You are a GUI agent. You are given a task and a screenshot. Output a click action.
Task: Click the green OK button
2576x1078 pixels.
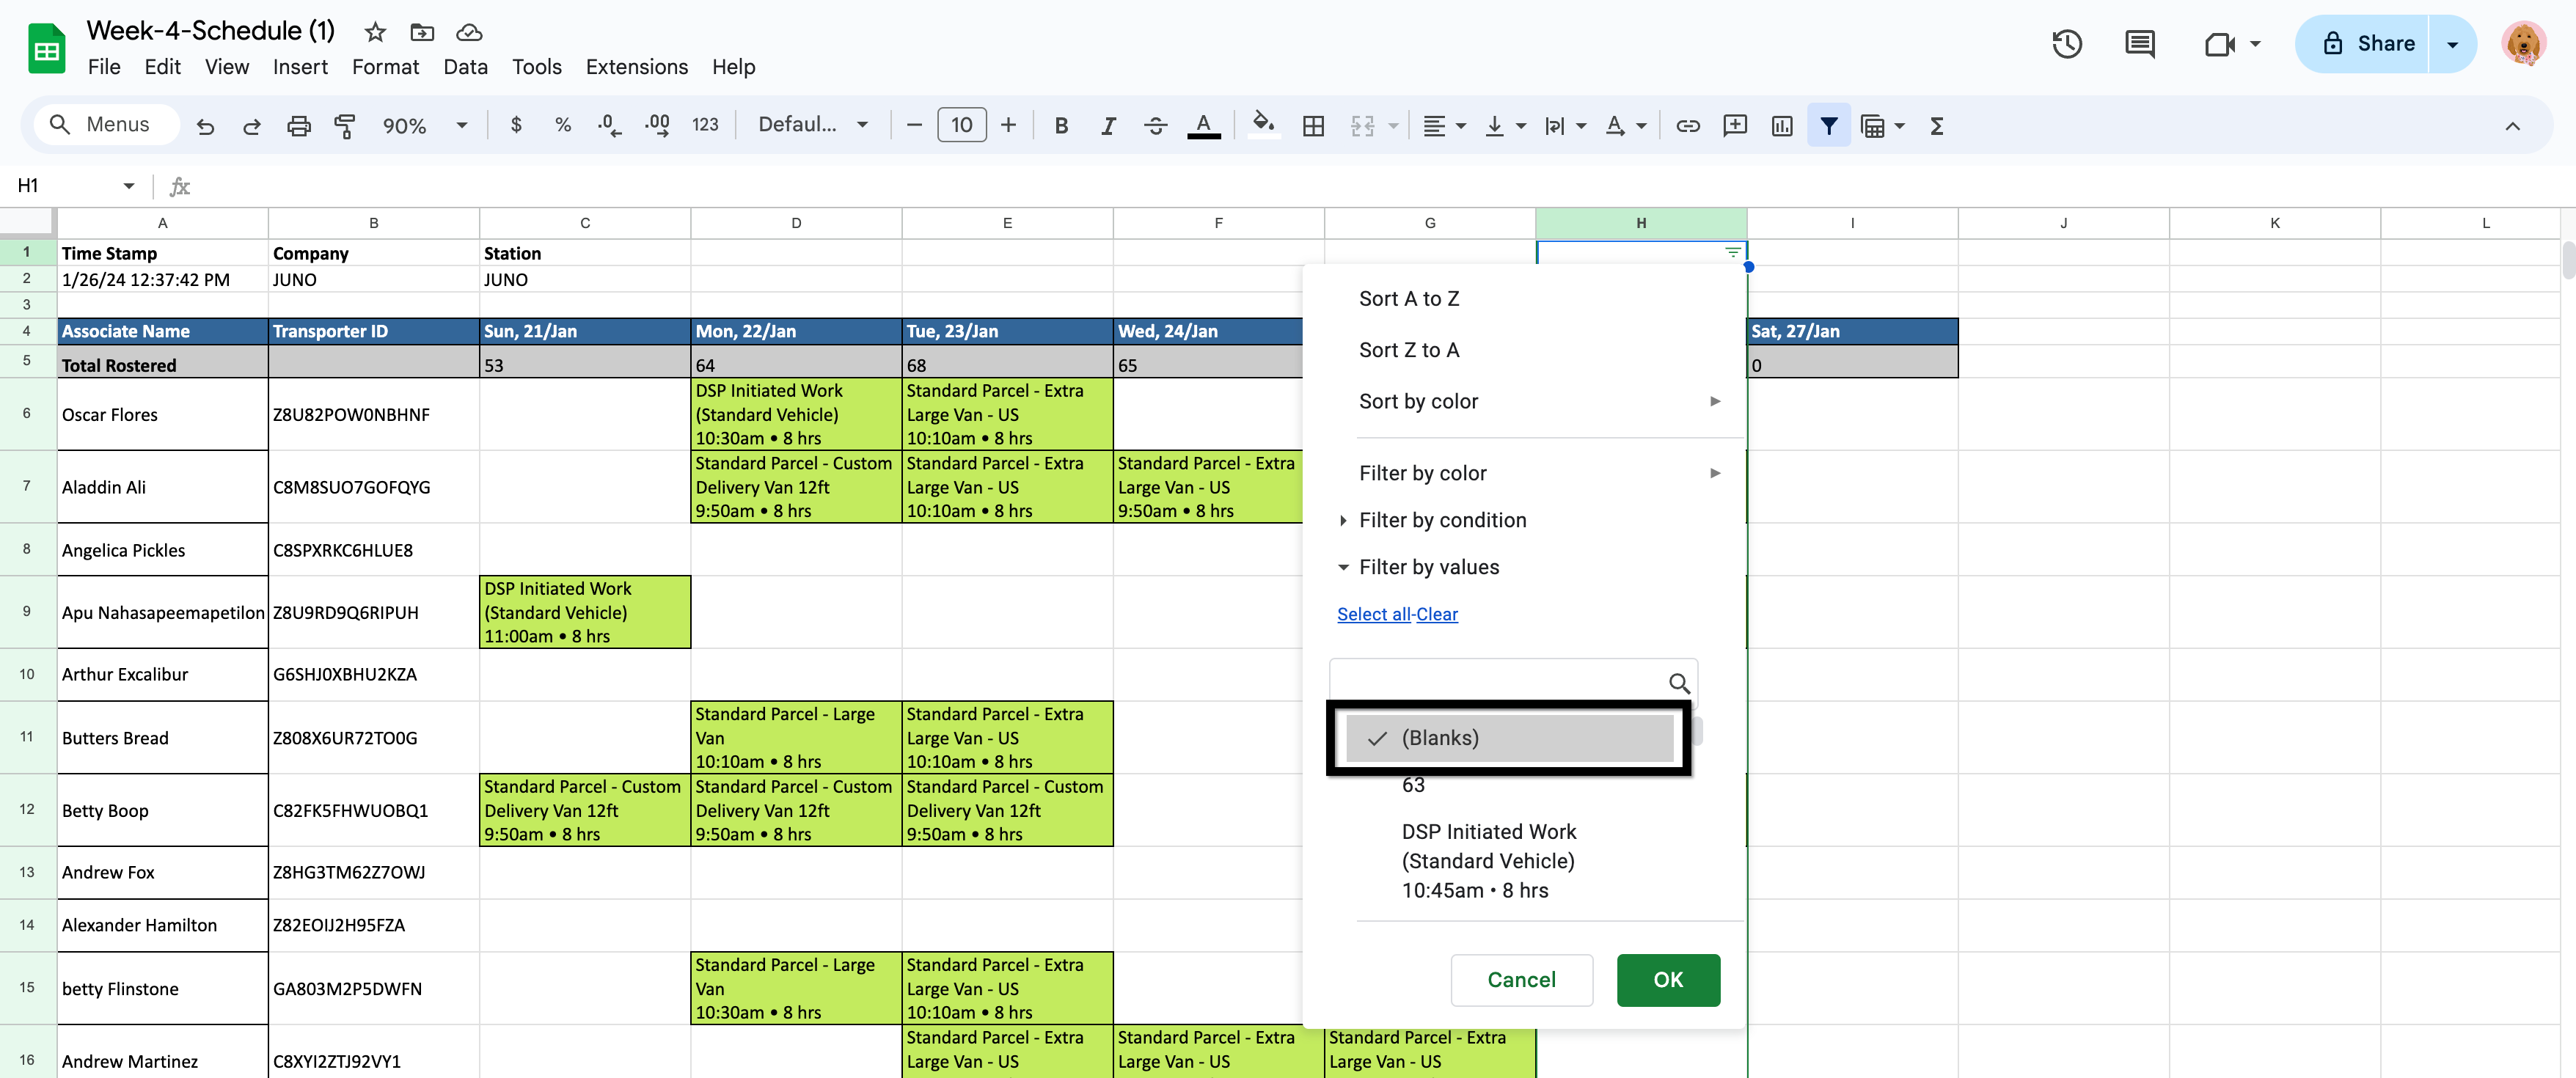(x=1667, y=980)
